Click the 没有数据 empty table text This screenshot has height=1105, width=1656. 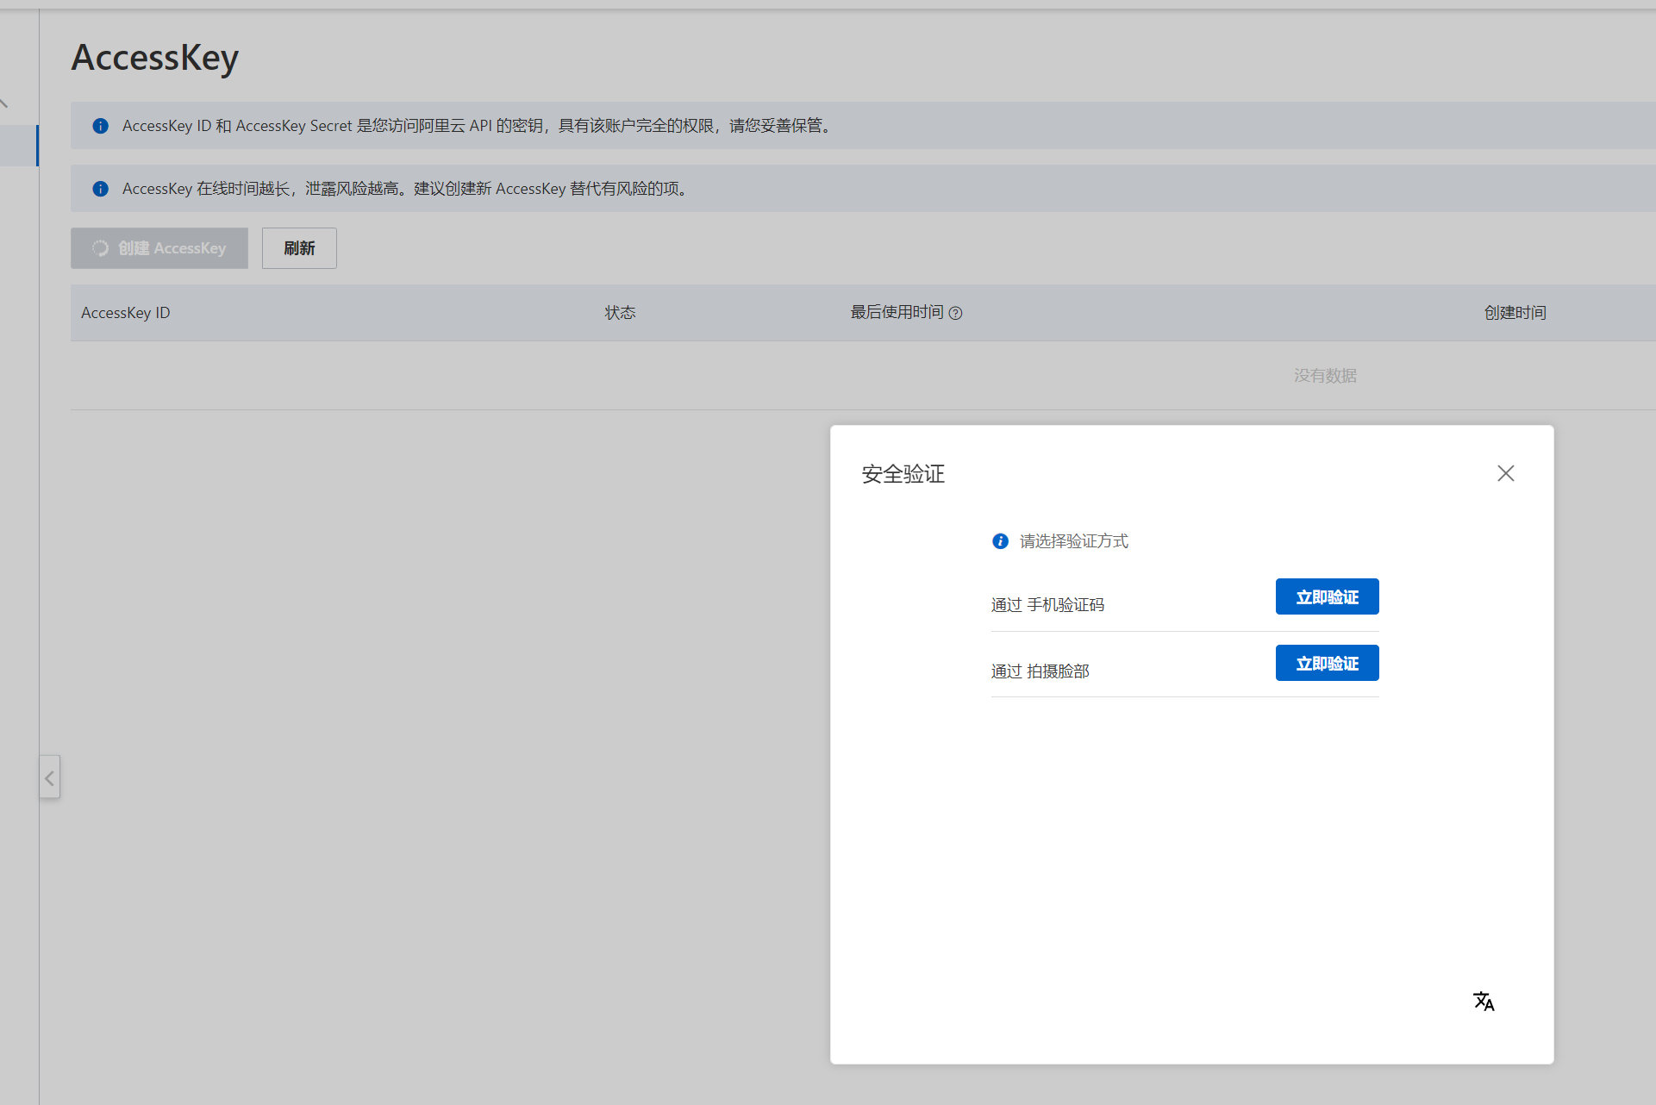(x=1325, y=376)
